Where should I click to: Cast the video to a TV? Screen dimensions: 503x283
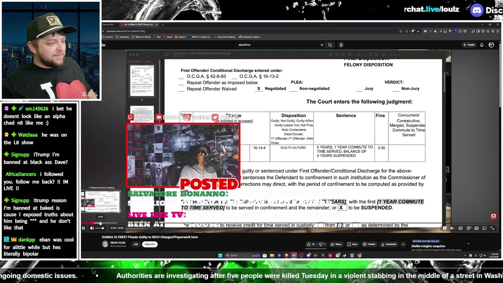[x=485, y=228]
